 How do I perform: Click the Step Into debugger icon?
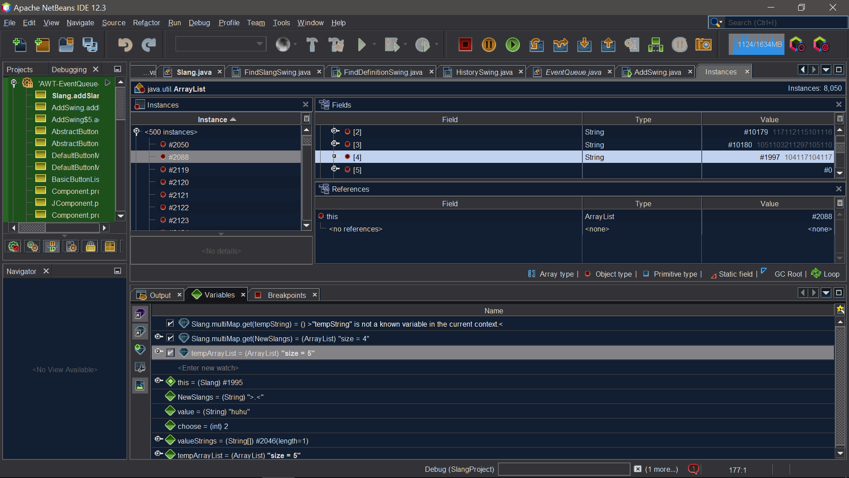[x=585, y=45]
